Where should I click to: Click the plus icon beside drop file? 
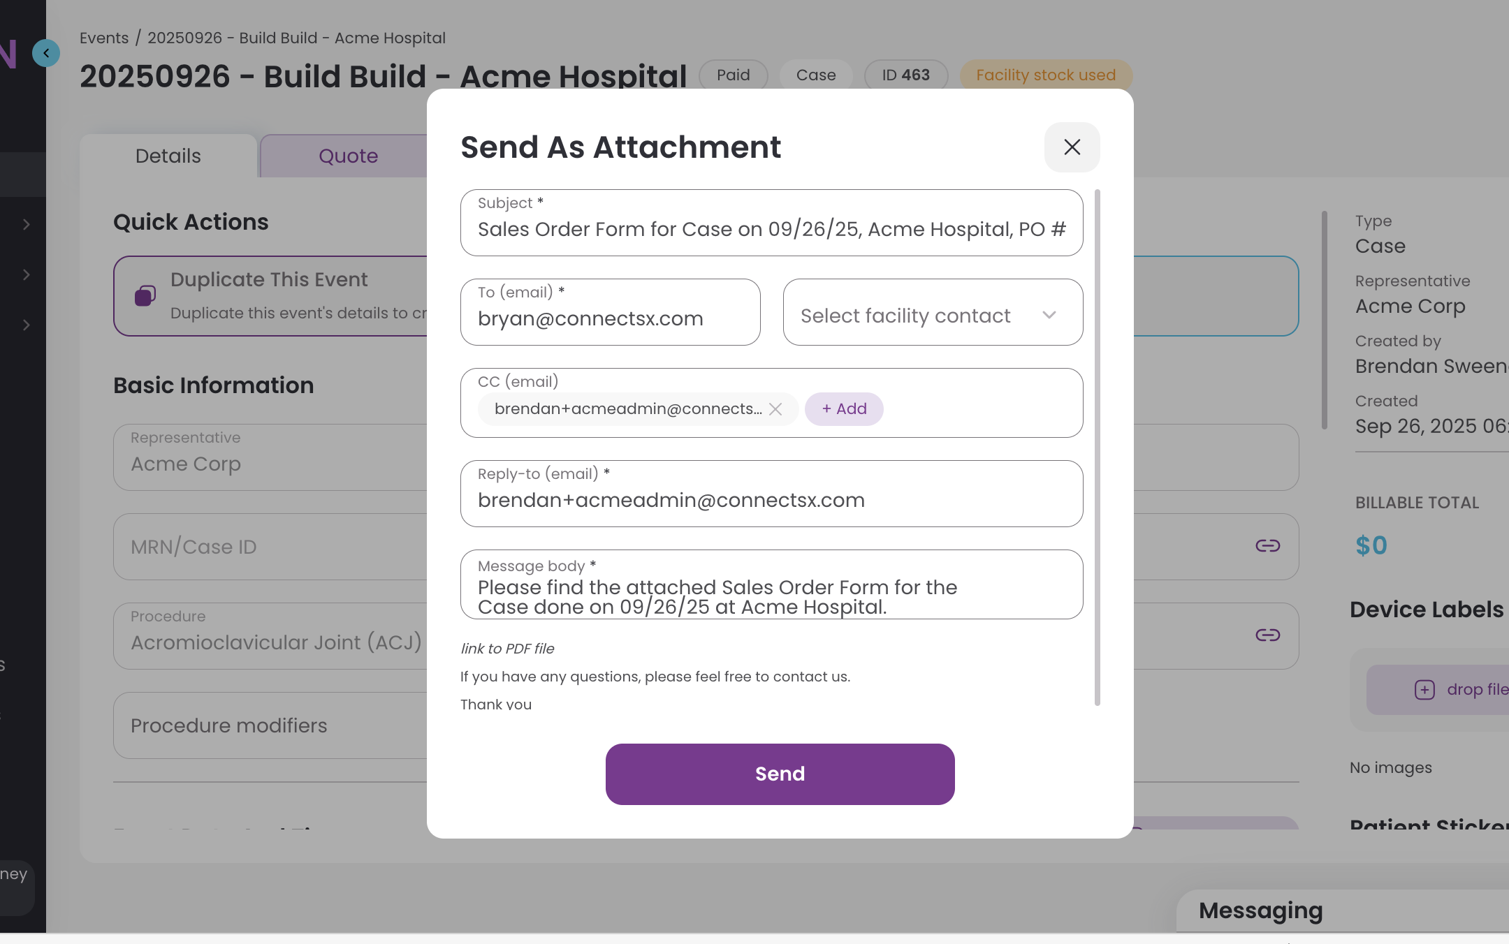tap(1424, 690)
